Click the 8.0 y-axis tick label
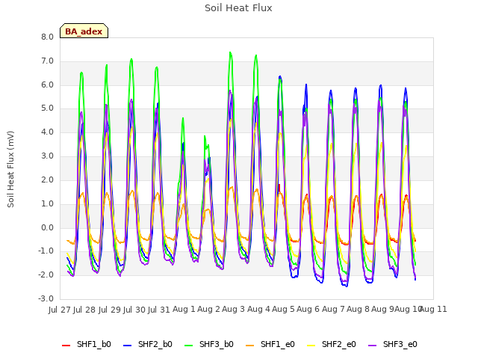Screen dimensions: 478x359 48,37
